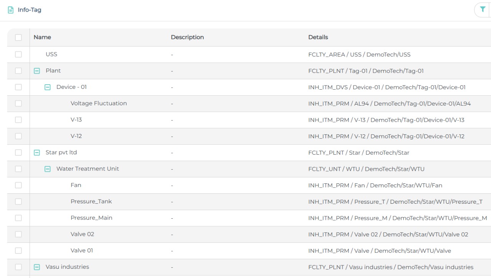Collapse the Plant tree node

[x=37, y=71]
